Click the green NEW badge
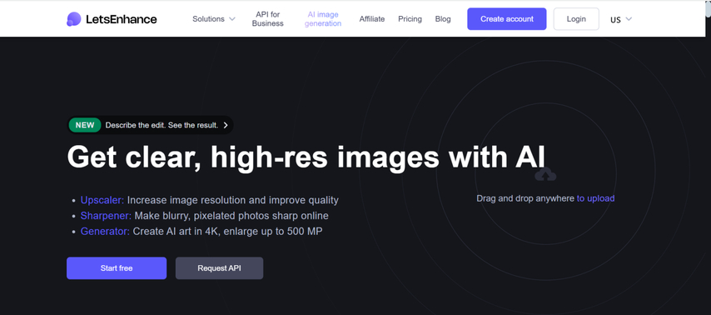Image resolution: width=711 pixels, height=315 pixels. [85, 125]
